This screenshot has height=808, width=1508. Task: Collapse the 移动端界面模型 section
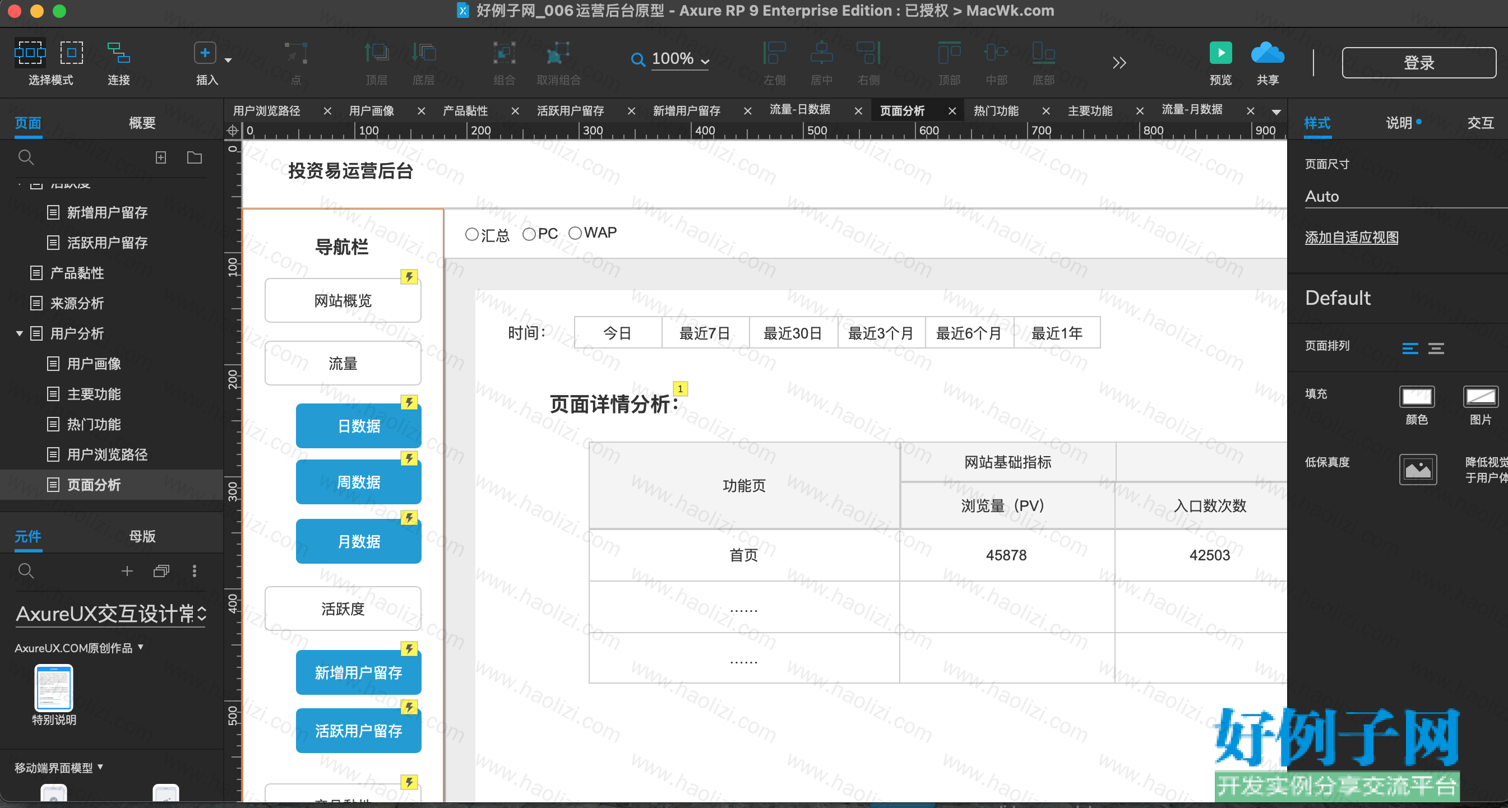[100, 767]
